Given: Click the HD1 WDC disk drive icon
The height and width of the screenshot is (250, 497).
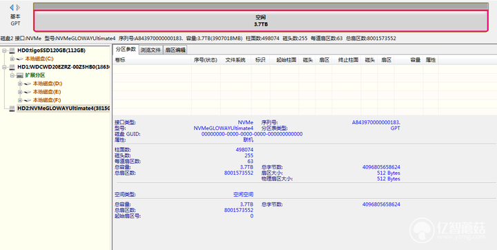Looking at the screenshot, I should coord(12,67).
